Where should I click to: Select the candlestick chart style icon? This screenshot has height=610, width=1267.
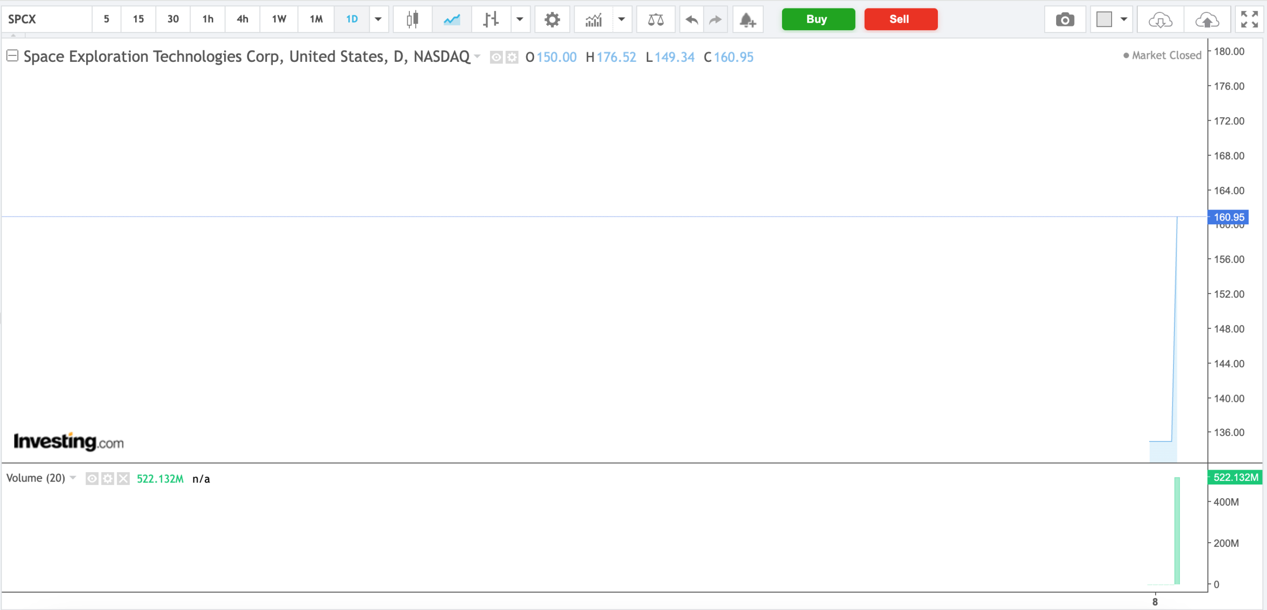pos(412,19)
